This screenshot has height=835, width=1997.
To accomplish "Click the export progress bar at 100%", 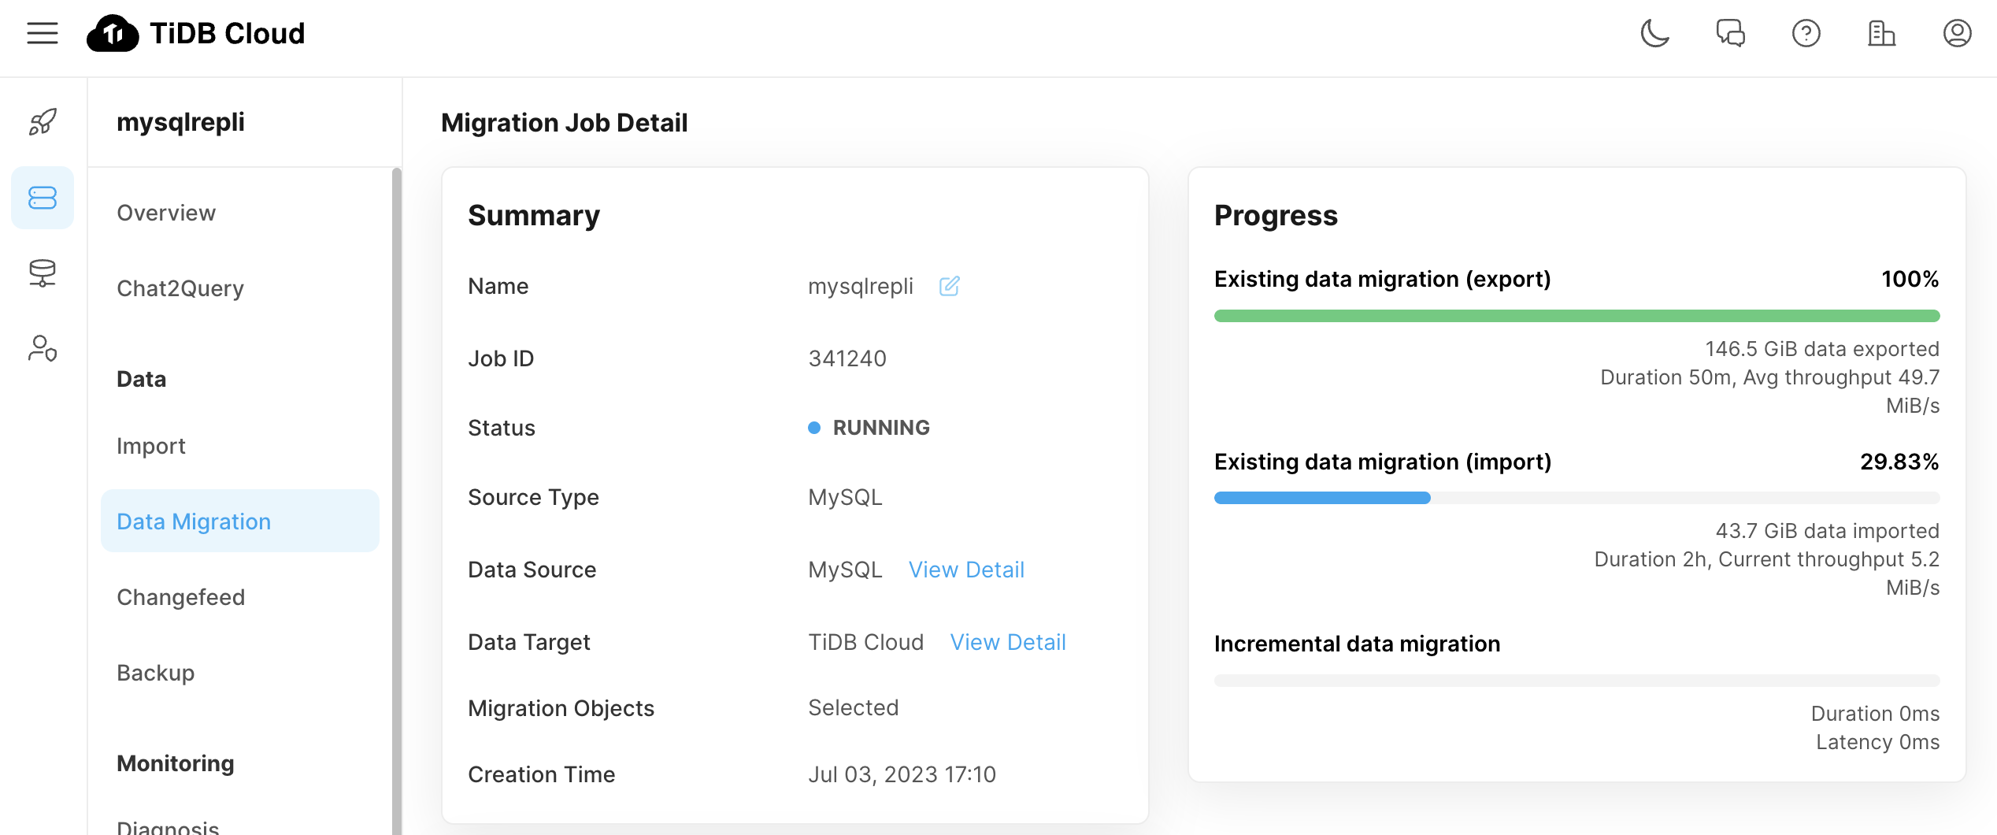I will pos(1576,316).
